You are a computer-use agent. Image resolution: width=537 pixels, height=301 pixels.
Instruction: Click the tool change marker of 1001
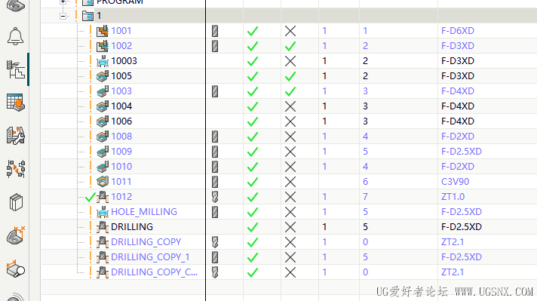(215, 31)
